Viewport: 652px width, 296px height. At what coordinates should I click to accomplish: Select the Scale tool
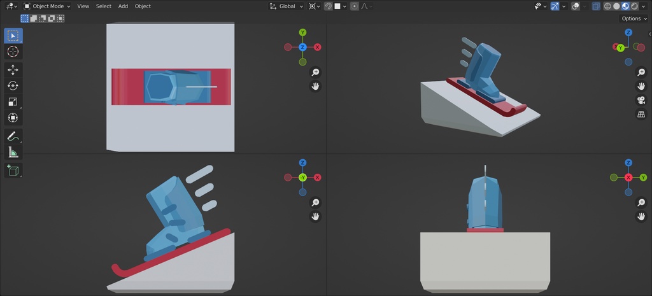point(13,102)
